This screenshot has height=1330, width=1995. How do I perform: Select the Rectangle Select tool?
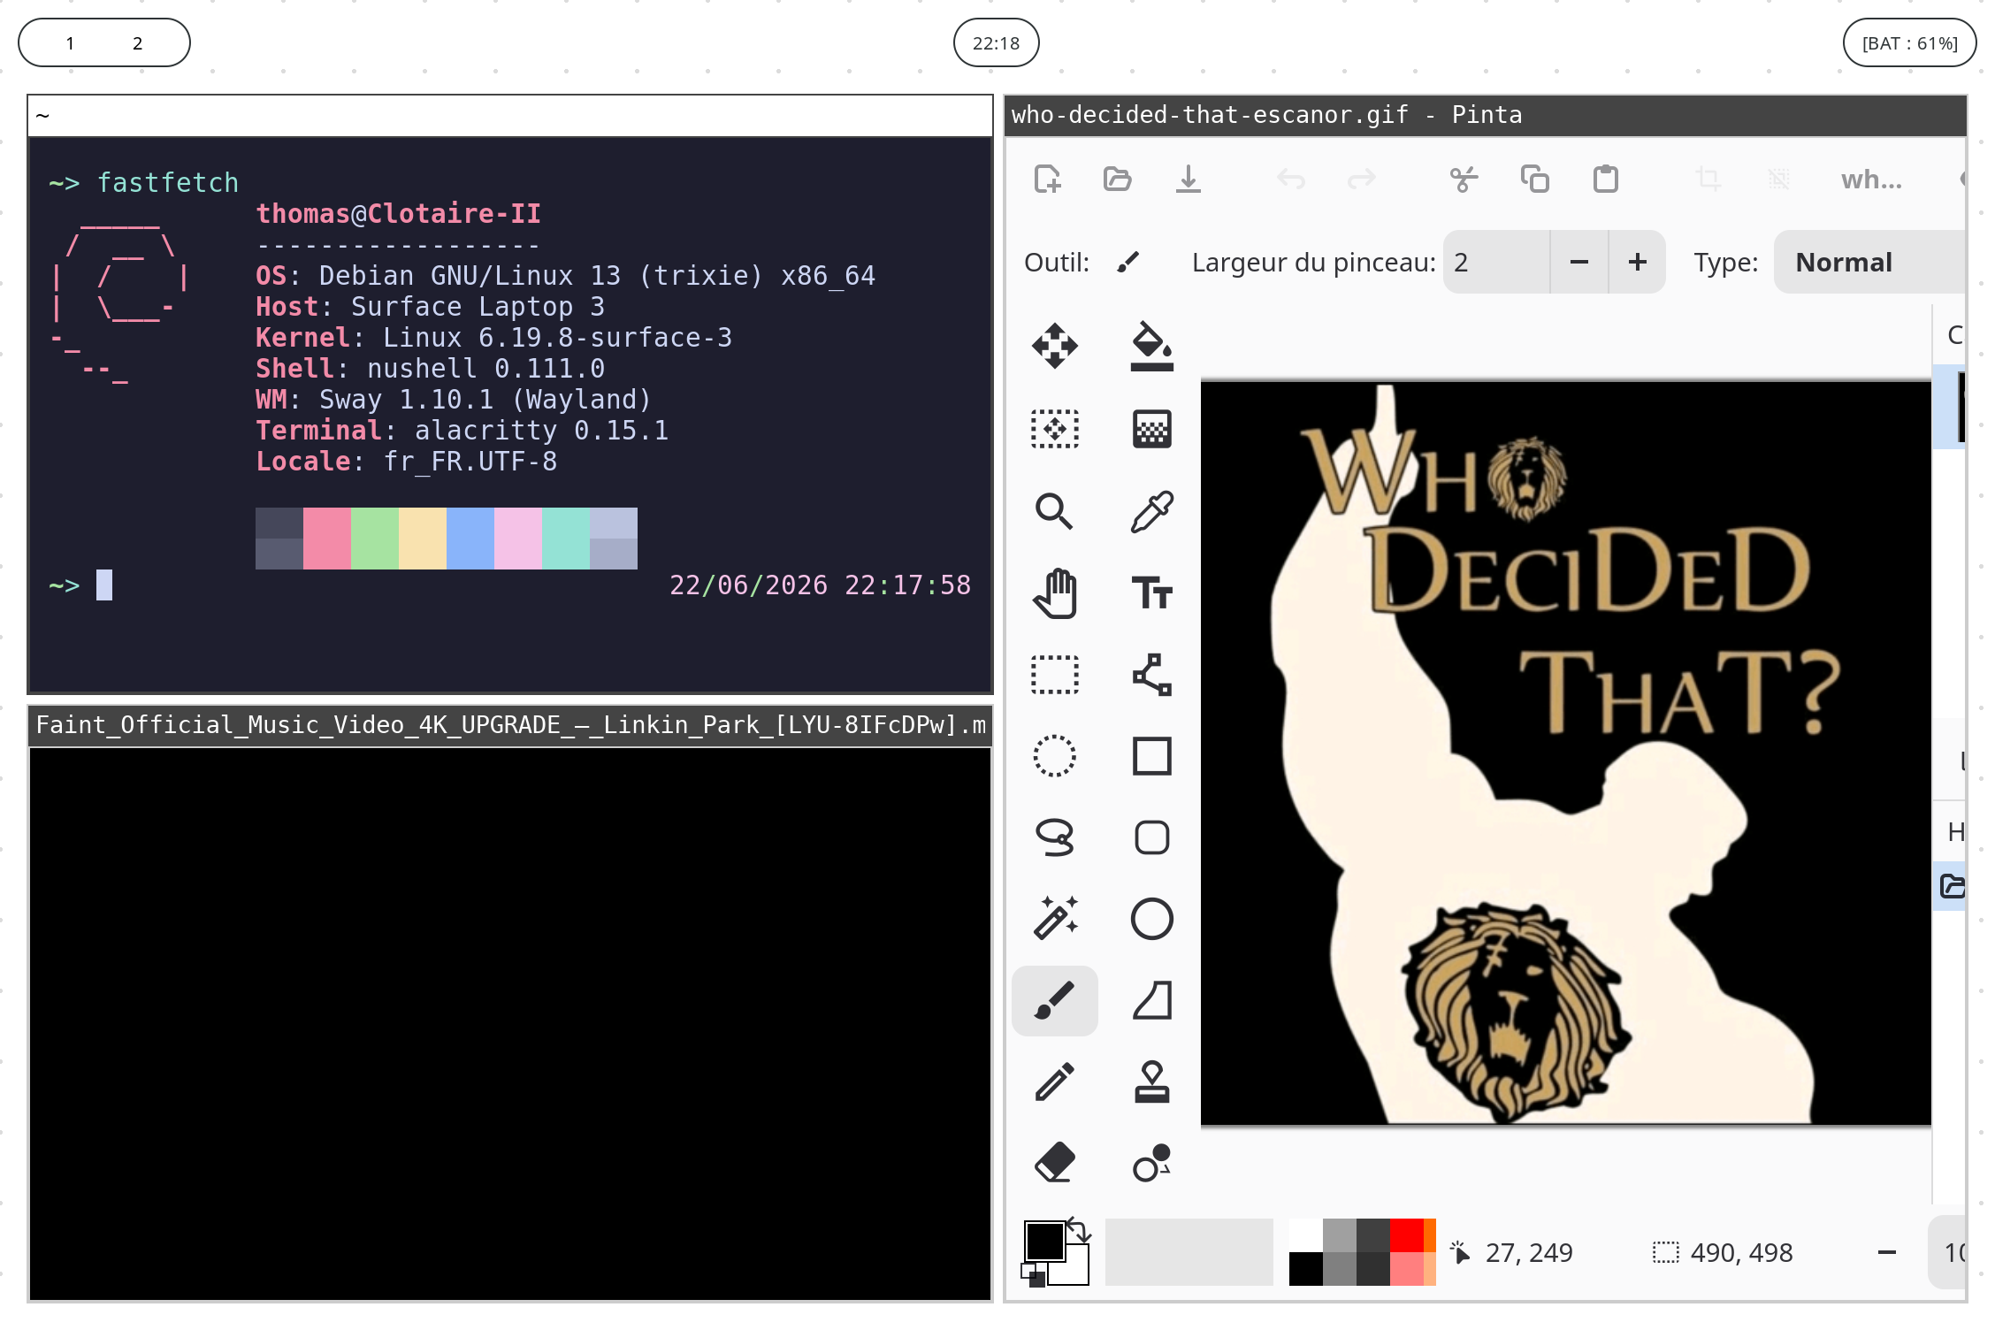1055,676
